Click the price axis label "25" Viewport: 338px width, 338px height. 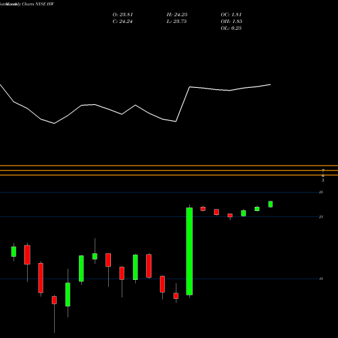coord(321,192)
